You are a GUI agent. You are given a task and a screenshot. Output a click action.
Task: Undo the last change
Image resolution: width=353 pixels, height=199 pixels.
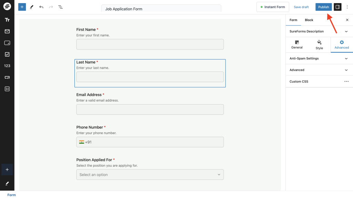coord(41,7)
